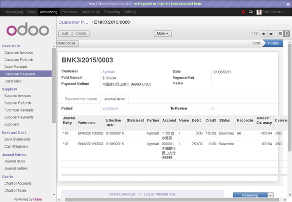Image resolution: width=292 pixels, height=202 pixels.
Task: Open the Messaging menu
Action: 14,12
